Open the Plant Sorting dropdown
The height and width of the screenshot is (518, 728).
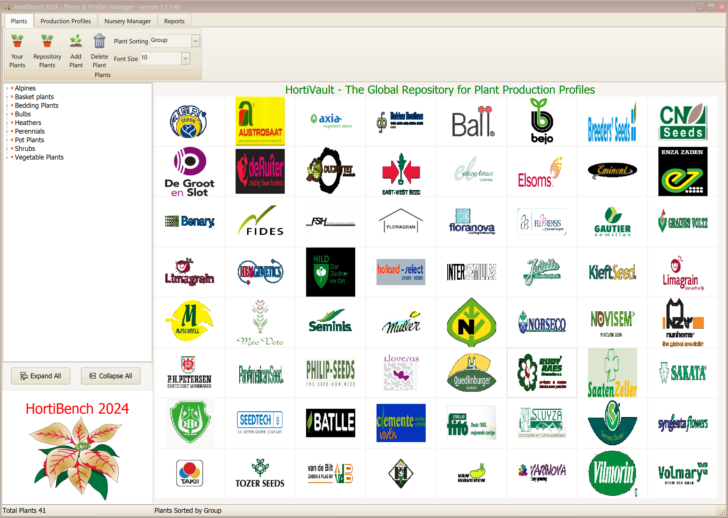[195, 41]
